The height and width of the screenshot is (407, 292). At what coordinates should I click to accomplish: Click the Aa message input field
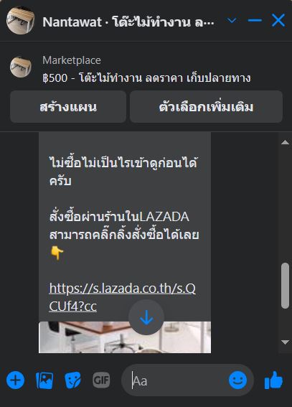point(179,380)
